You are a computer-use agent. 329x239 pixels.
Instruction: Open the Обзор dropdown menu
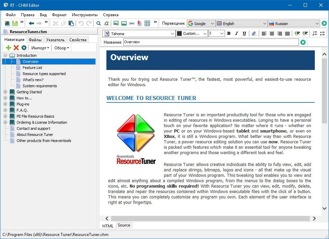(61, 48)
